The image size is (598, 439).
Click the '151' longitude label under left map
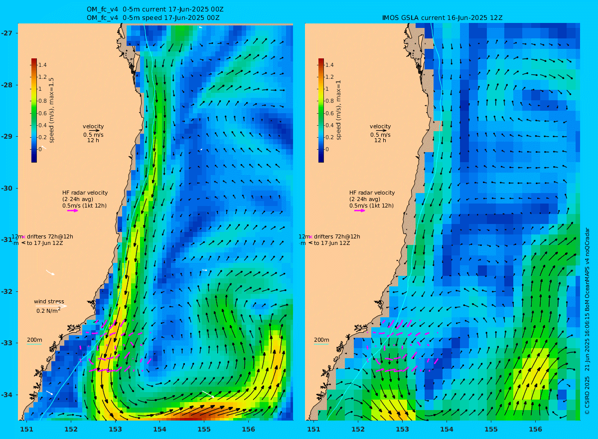pos(26,429)
